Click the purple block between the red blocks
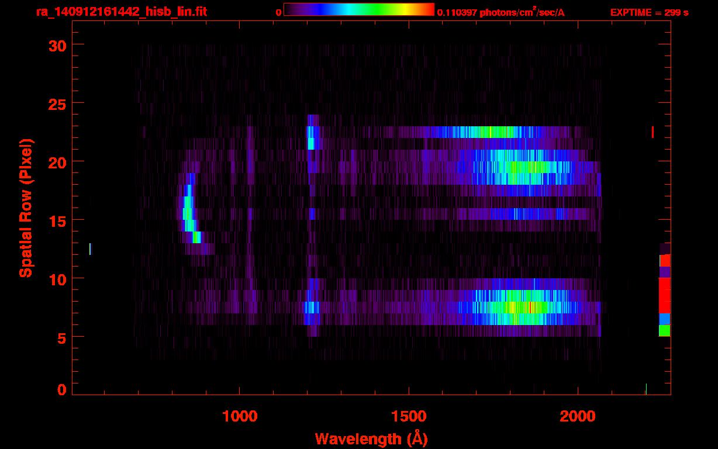This screenshot has width=718, height=449. point(665,272)
